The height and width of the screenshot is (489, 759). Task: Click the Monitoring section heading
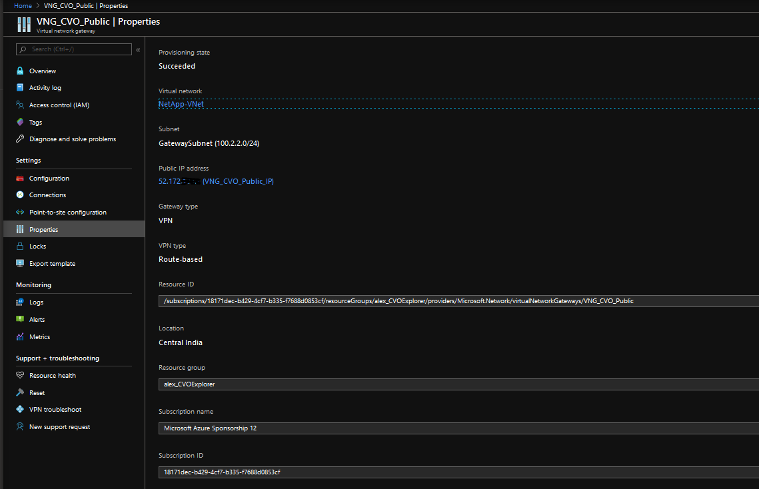click(33, 284)
